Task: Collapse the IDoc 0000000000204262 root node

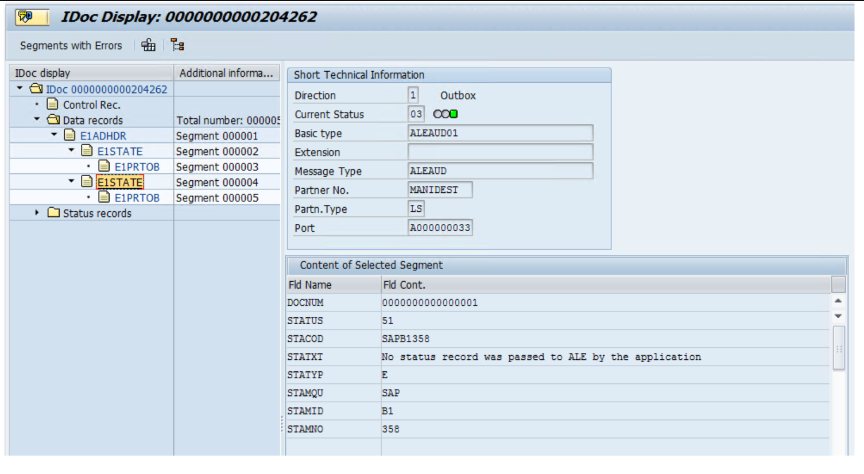Action: click(20, 88)
